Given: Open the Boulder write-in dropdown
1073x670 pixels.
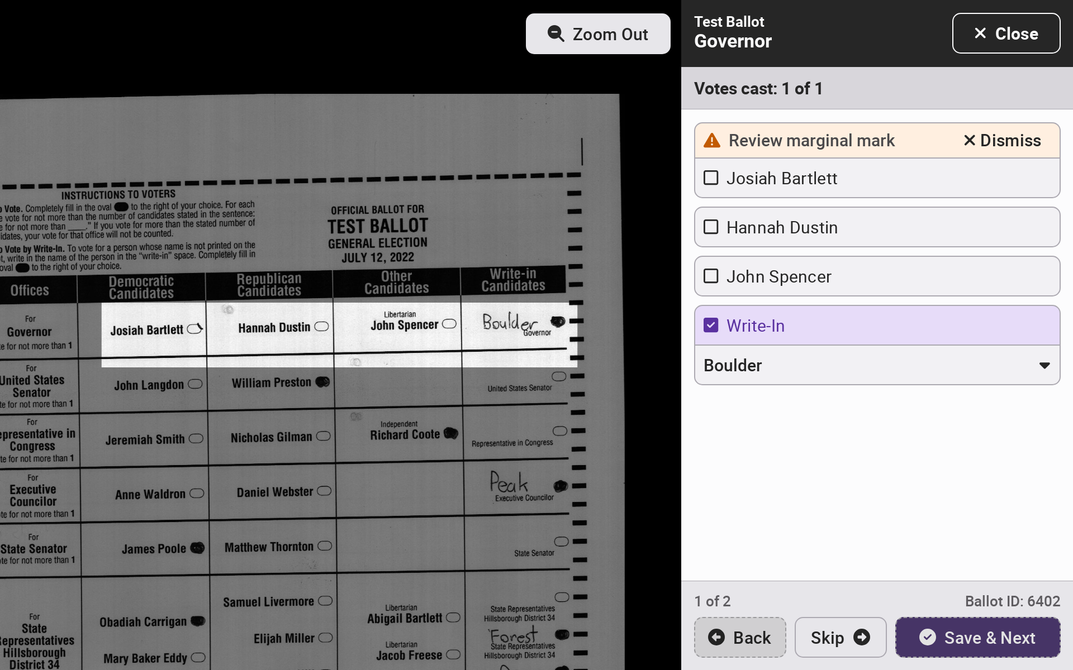Looking at the screenshot, I should 876,365.
